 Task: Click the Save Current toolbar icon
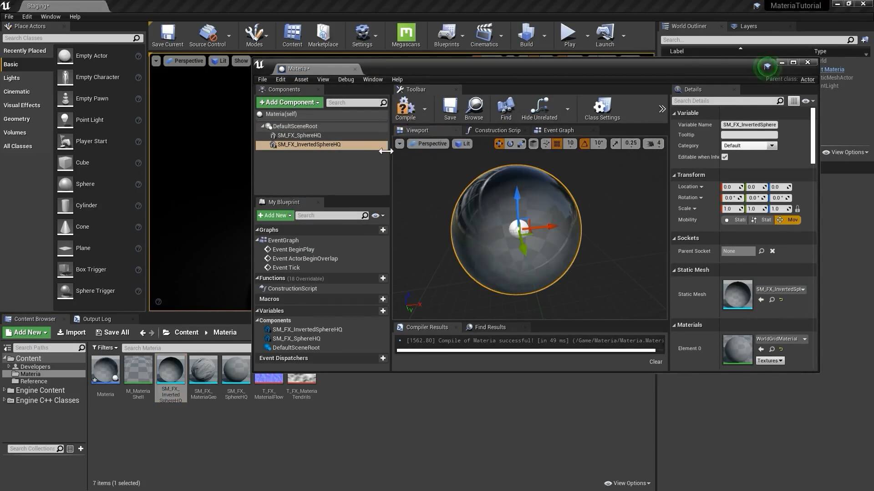[168, 35]
